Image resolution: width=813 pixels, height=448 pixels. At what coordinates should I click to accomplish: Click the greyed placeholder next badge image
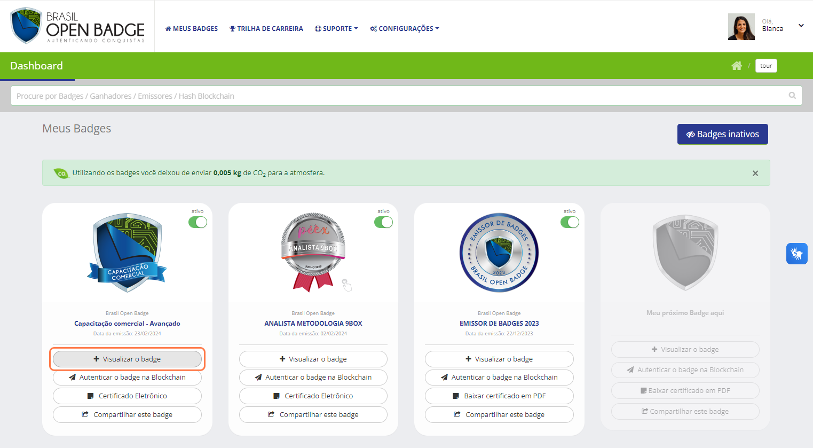(x=685, y=253)
